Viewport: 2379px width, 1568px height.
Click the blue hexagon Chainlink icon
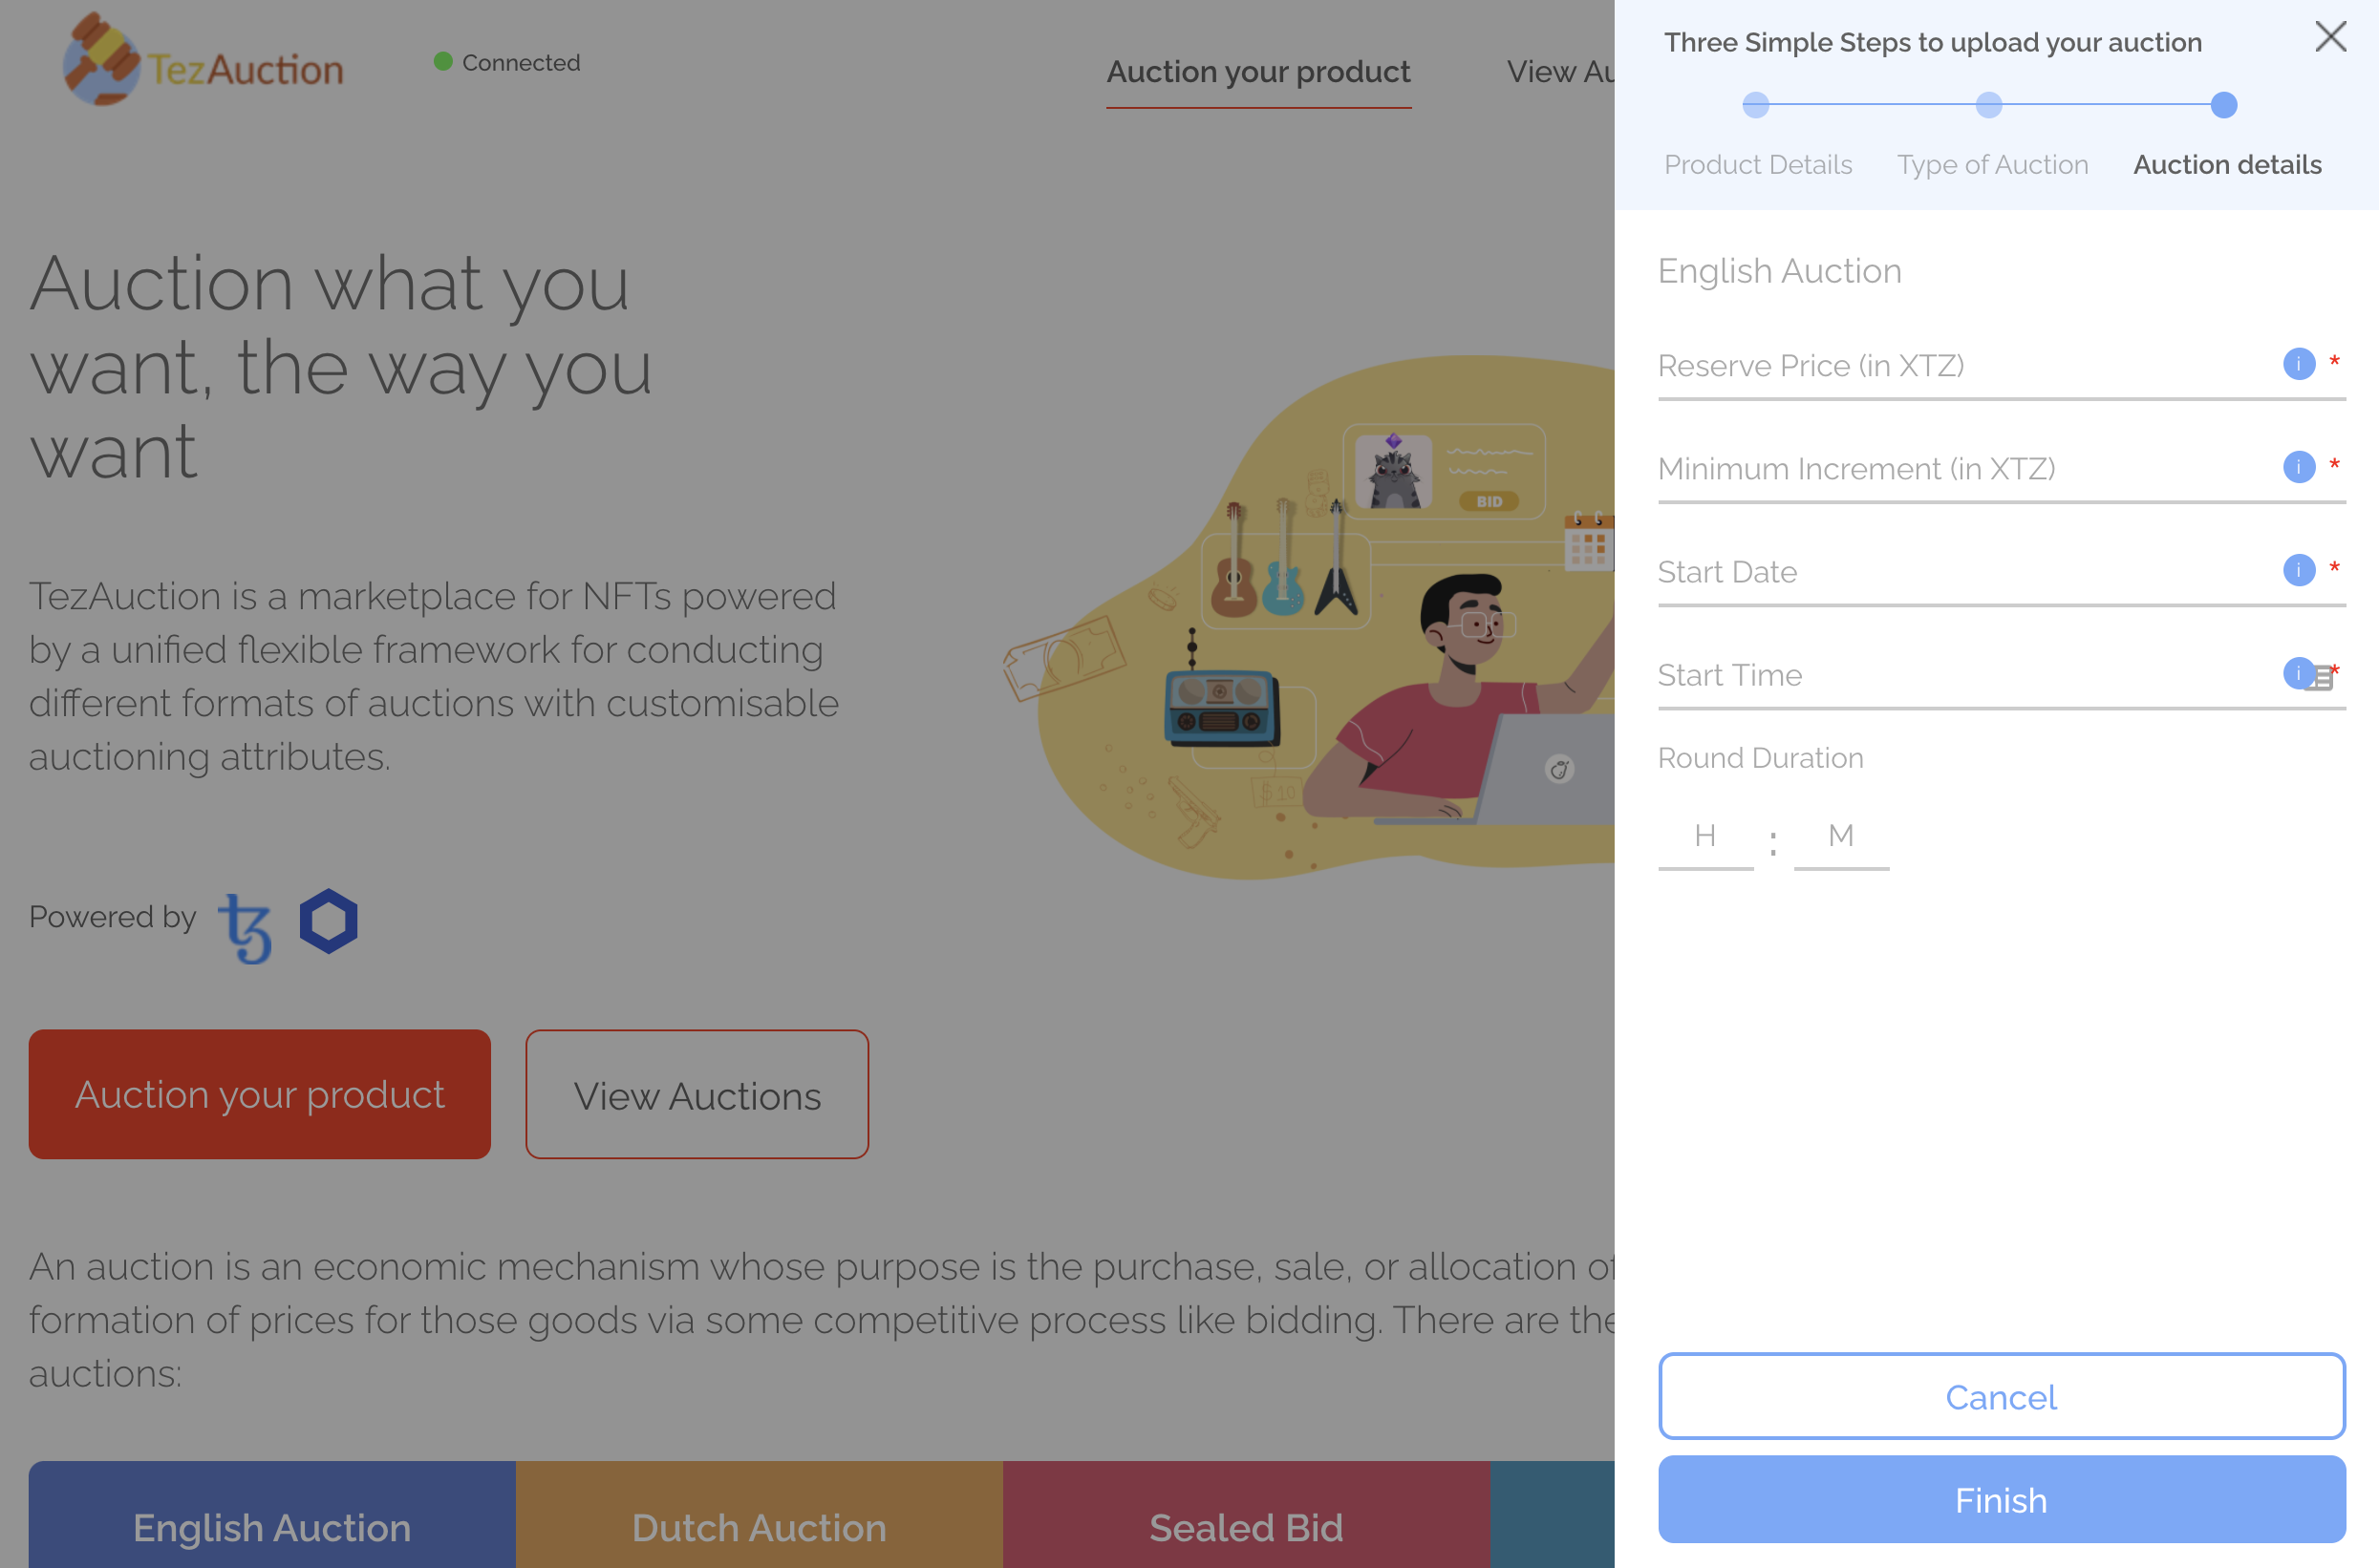pos(328,921)
